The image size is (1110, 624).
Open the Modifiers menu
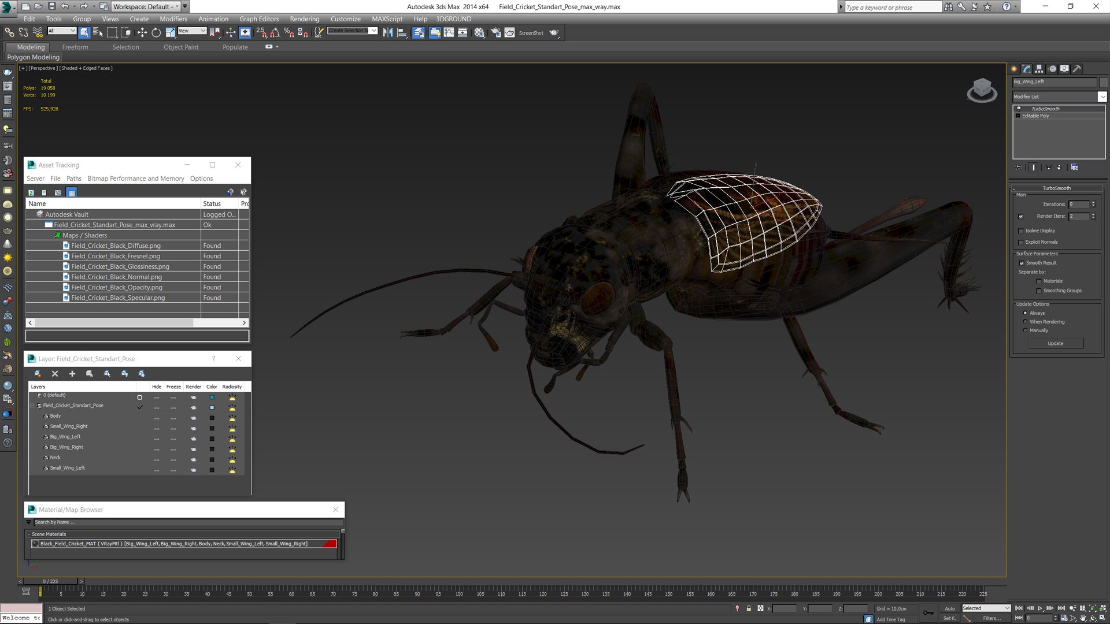tap(173, 19)
